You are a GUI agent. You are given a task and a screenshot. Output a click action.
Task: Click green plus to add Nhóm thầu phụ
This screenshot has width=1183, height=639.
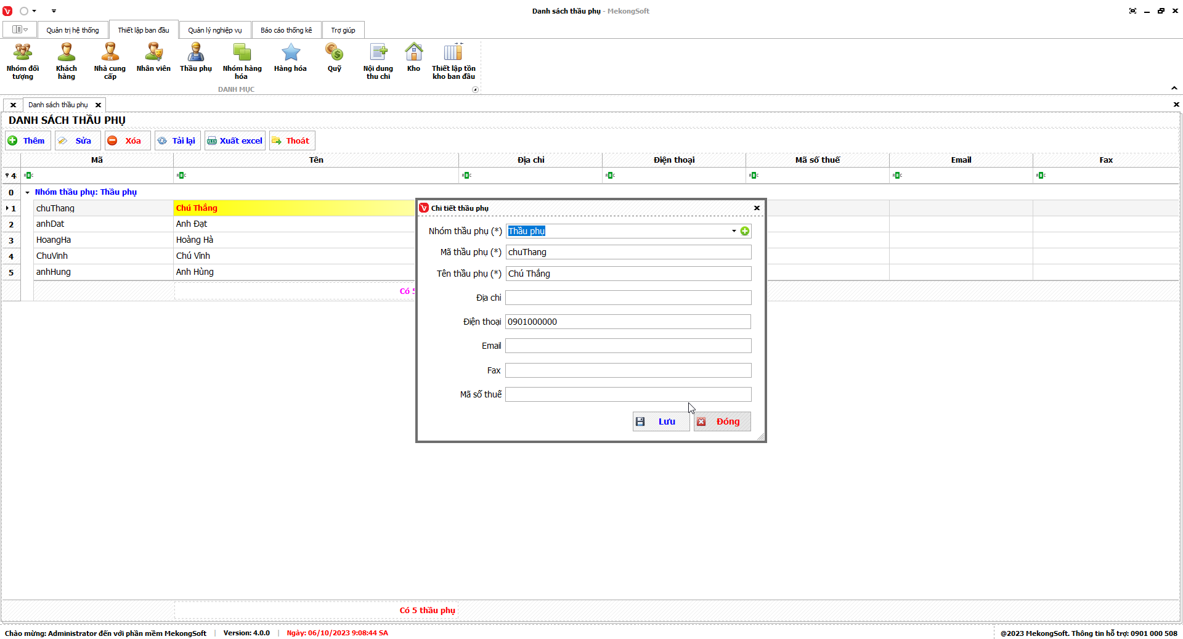[745, 231]
